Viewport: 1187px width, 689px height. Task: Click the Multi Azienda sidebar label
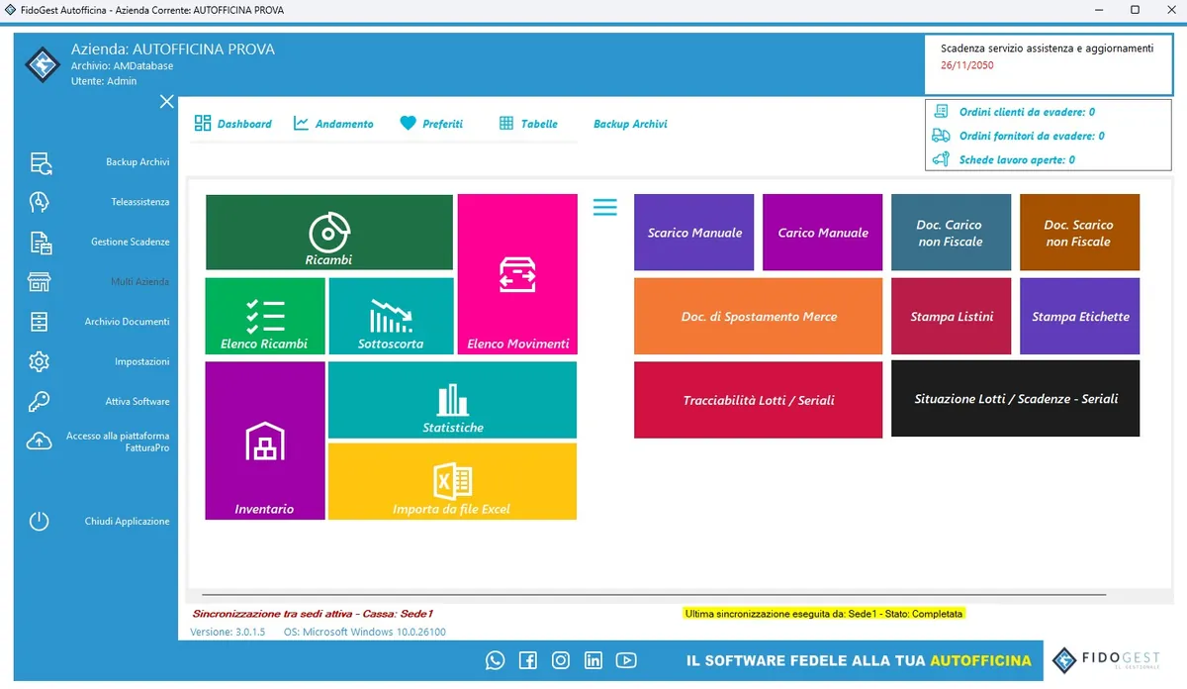point(139,281)
